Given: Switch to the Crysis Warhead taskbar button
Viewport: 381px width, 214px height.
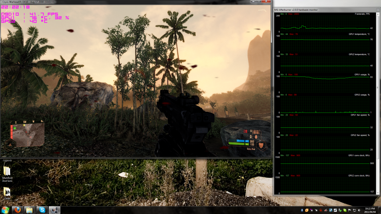Looking at the screenshot, I should [x=54, y=210].
